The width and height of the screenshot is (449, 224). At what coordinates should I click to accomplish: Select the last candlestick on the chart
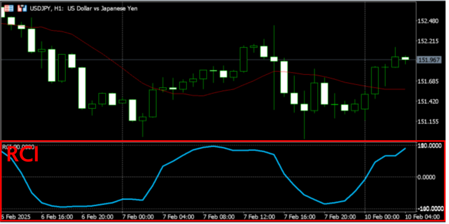pos(405,59)
